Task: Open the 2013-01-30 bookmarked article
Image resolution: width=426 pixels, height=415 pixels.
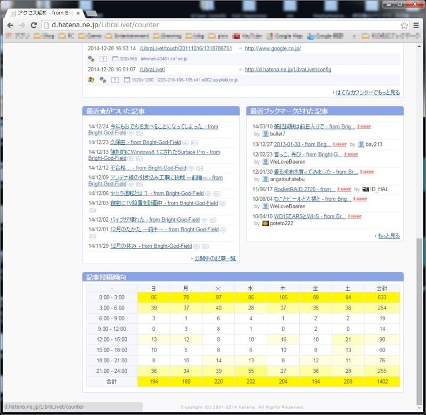Action: point(302,144)
